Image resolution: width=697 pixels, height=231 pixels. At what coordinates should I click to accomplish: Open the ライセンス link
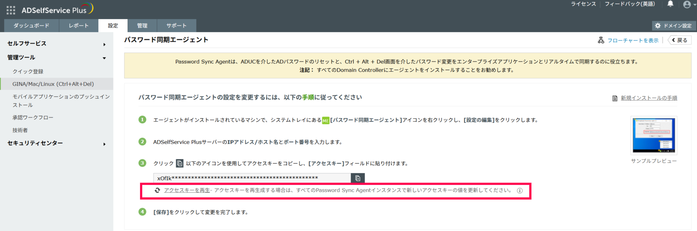(x=583, y=4)
